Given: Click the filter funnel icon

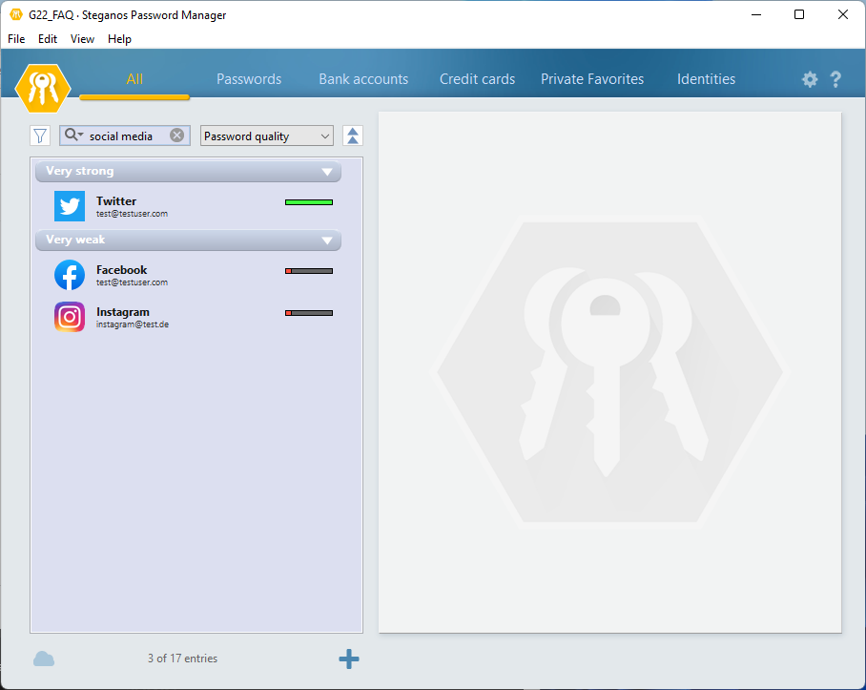Looking at the screenshot, I should (x=40, y=136).
